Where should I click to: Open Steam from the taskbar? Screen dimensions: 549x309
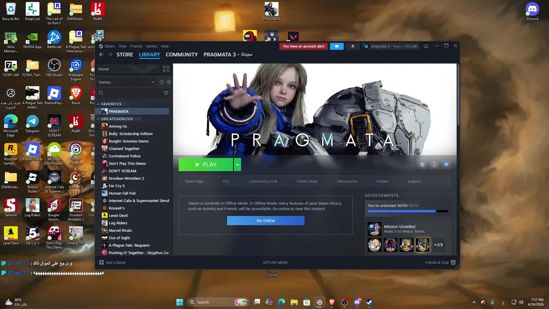[369, 302]
